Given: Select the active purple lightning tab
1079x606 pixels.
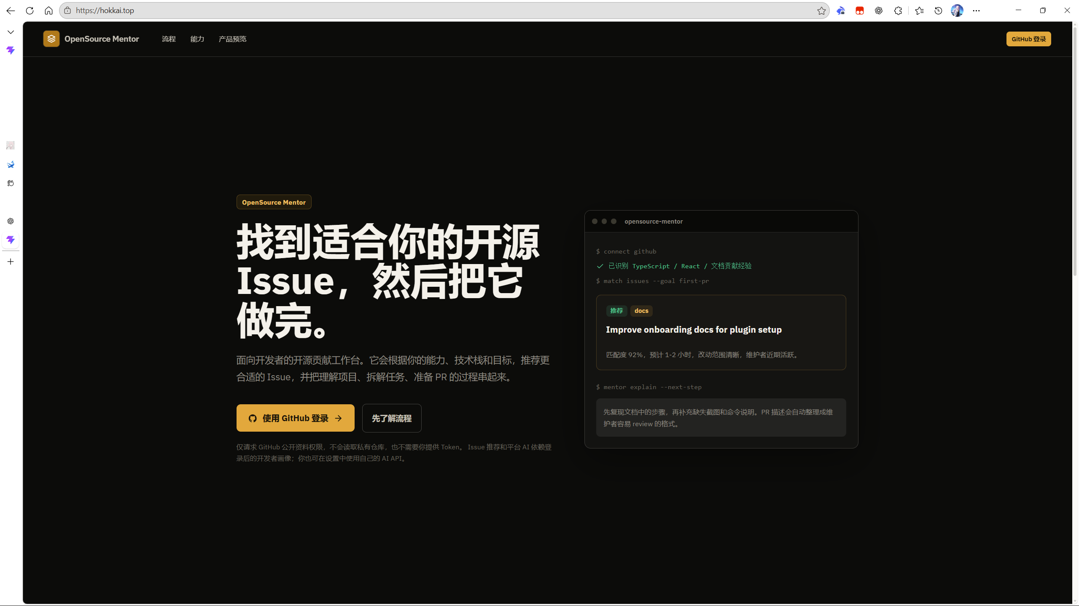Looking at the screenshot, I should coord(11,240).
